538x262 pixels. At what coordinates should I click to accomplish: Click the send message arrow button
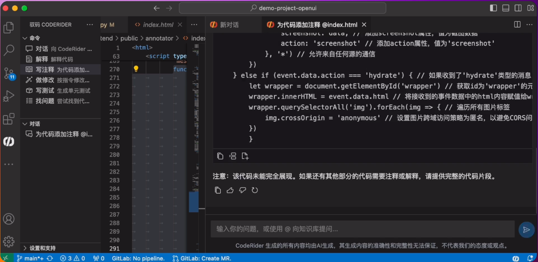[526, 230]
